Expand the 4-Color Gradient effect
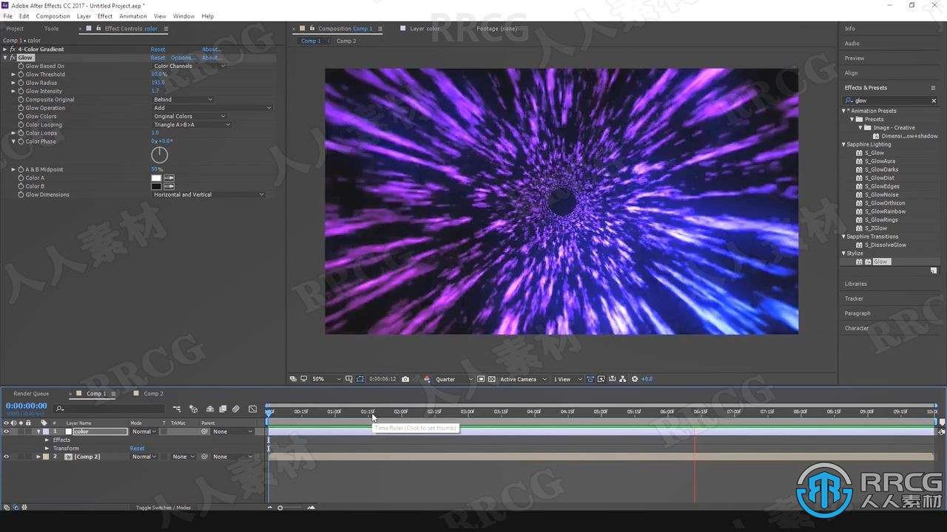This screenshot has height=532, width=947. tap(5, 50)
